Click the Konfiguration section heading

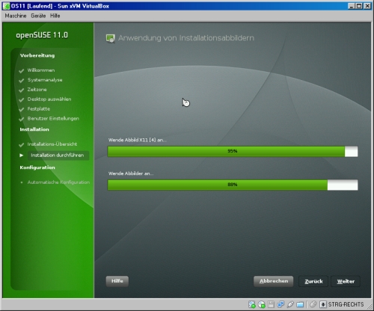click(37, 167)
